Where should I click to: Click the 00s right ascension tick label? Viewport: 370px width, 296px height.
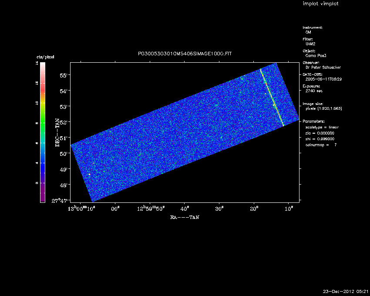click(116, 209)
